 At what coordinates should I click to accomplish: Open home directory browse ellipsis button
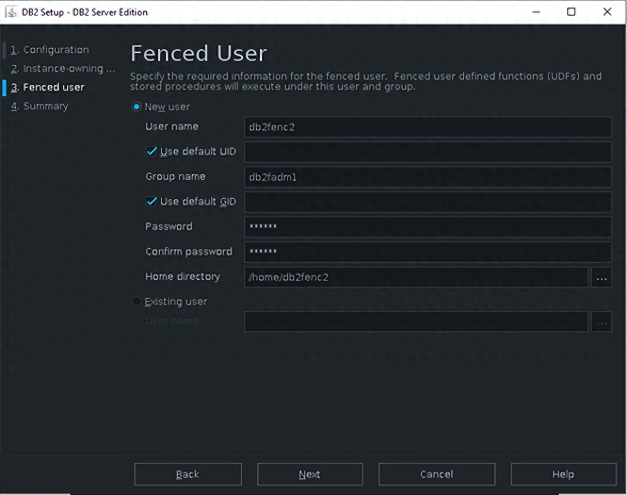(601, 277)
